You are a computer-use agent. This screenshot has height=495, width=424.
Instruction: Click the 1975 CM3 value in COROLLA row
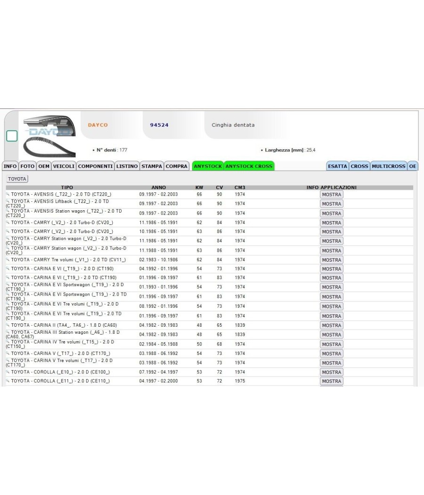[x=240, y=381]
